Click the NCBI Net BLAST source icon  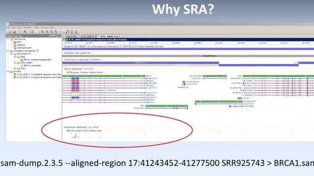point(15,48)
